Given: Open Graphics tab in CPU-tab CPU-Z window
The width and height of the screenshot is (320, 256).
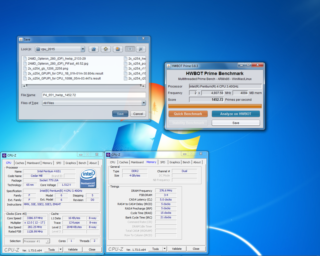Looking at the screenshot, I should click(x=71, y=163).
